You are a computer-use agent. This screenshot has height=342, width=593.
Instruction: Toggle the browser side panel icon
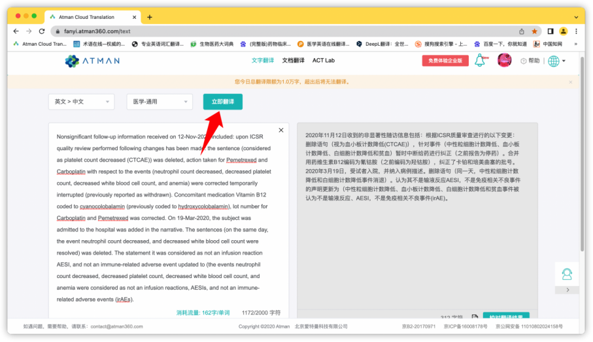551,31
